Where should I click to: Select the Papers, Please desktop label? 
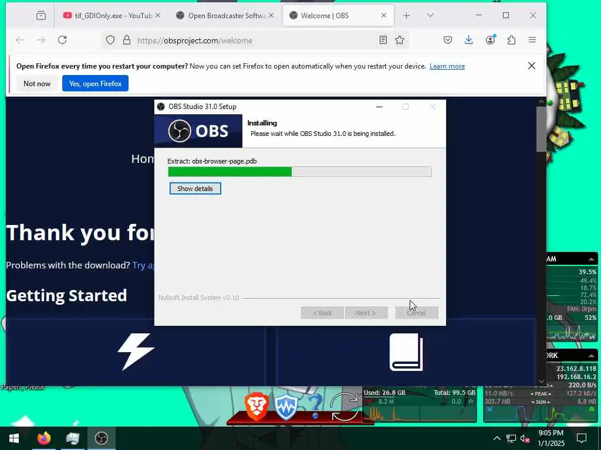[23, 387]
